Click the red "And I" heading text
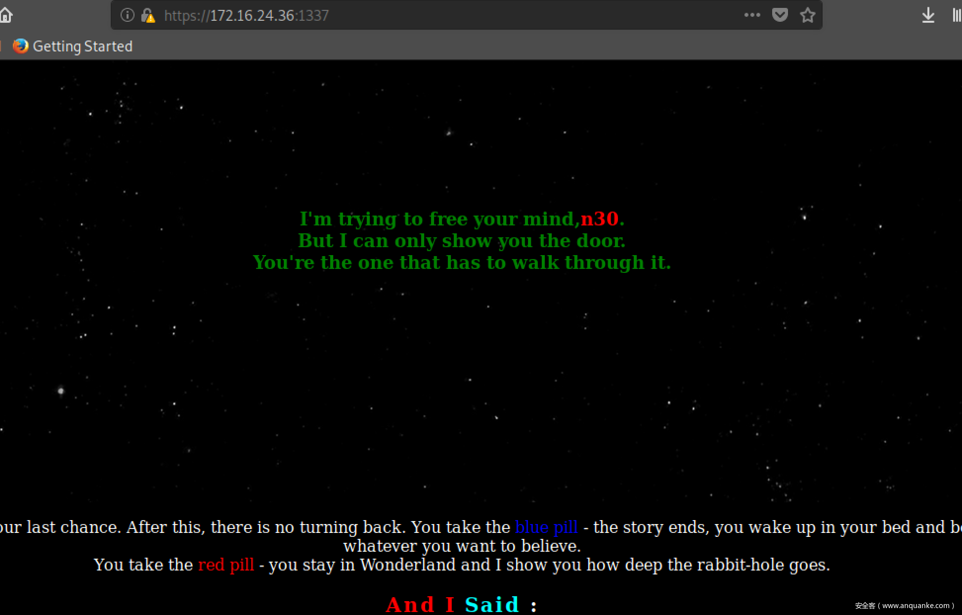The image size is (962, 615). click(420, 604)
